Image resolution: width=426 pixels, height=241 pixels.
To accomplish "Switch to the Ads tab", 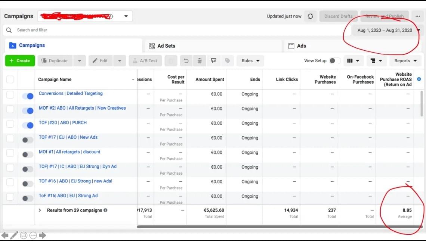I will tap(353, 46).
